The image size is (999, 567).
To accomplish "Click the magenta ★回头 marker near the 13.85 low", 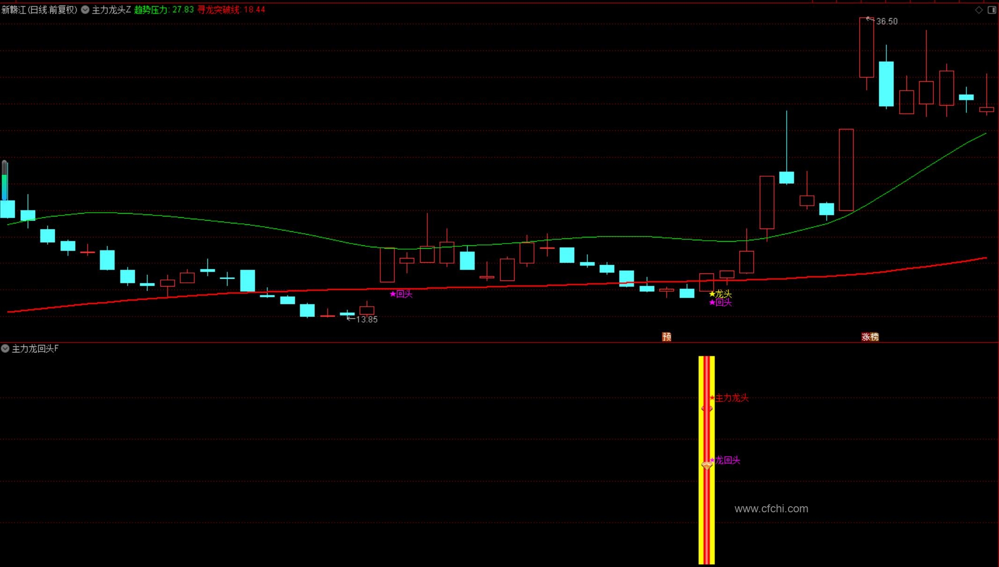I will point(401,294).
